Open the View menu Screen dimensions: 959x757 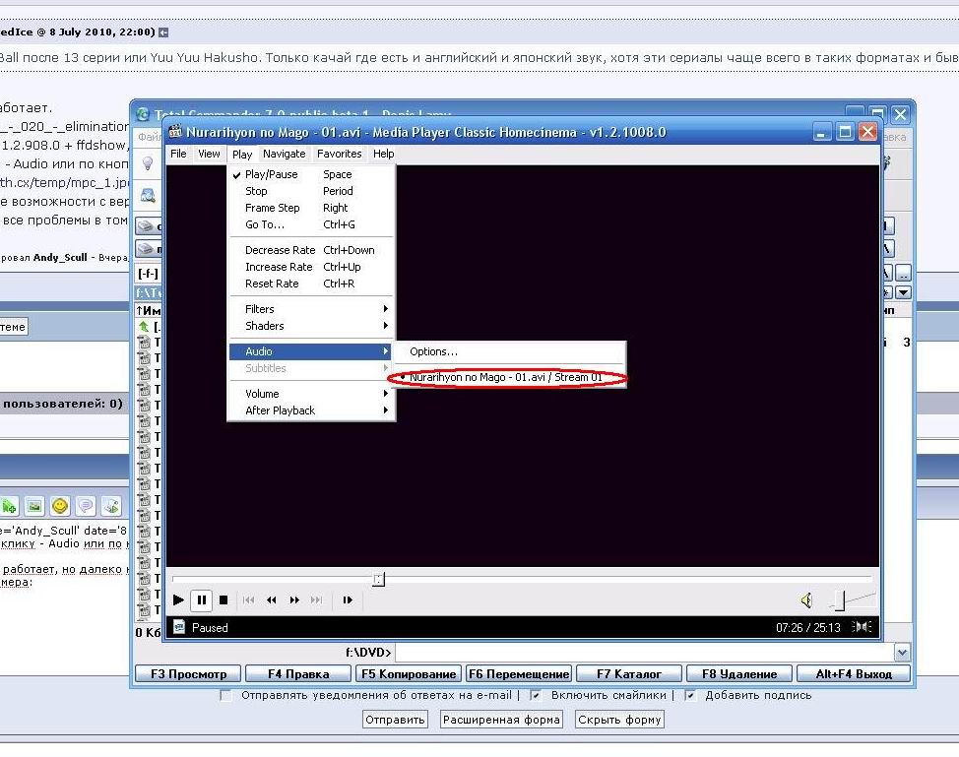[209, 154]
